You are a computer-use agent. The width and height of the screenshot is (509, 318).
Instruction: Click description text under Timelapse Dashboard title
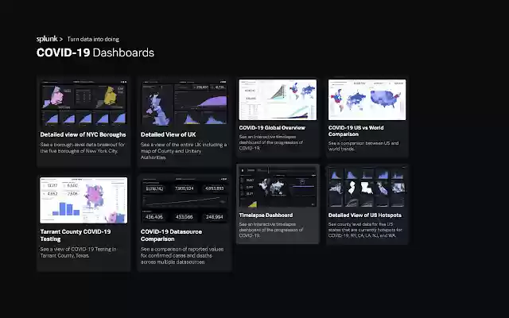pyautogui.click(x=271, y=230)
